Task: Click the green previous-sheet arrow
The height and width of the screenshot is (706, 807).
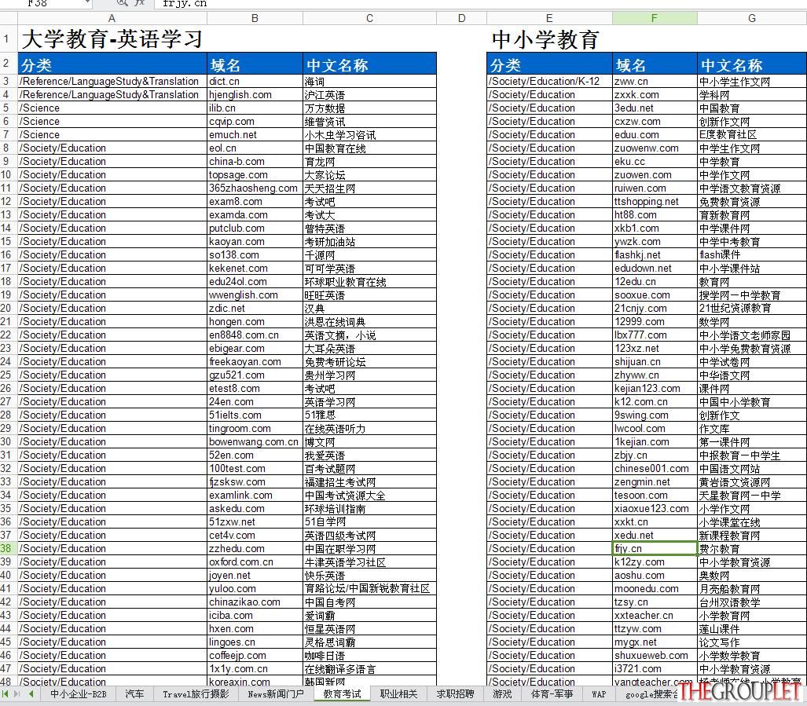Action: pos(31,694)
